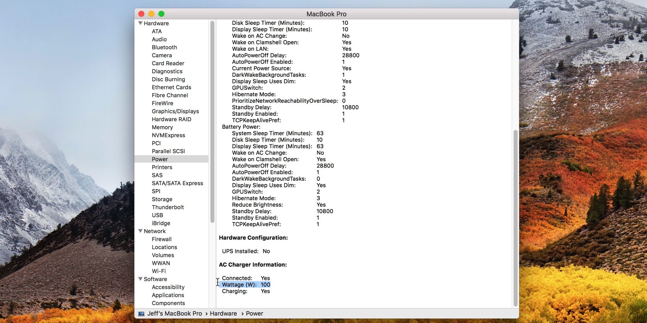Open Applications under Software
Viewport: 647px width, 323px height.
pos(167,295)
